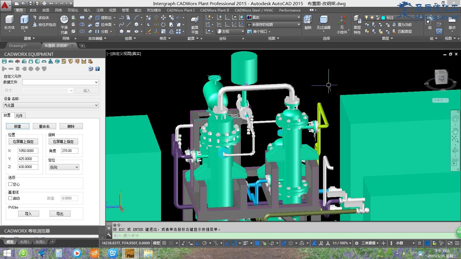The height and width of the screenshot is (259, 461).
Task: Open the help icon in CADWorx Equipment panel
Action: [x=97, y=69]
